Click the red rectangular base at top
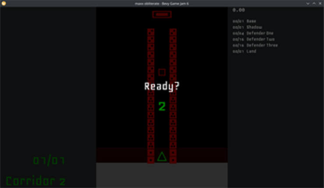Screen dimensions: 324x188 pos(162,14)
